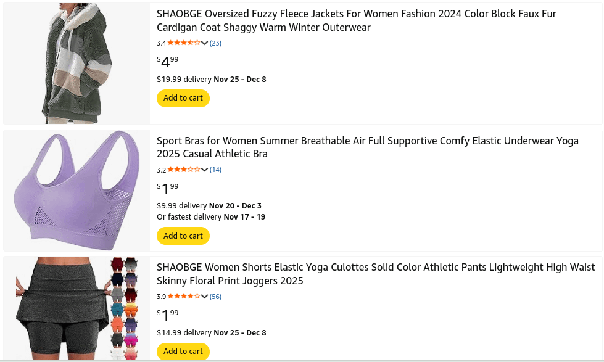
Task: Add the purple sport bra to cart
Action: tap(183, 236)
